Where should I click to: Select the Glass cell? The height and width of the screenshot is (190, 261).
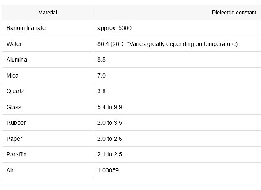click(x=14, y=107)
